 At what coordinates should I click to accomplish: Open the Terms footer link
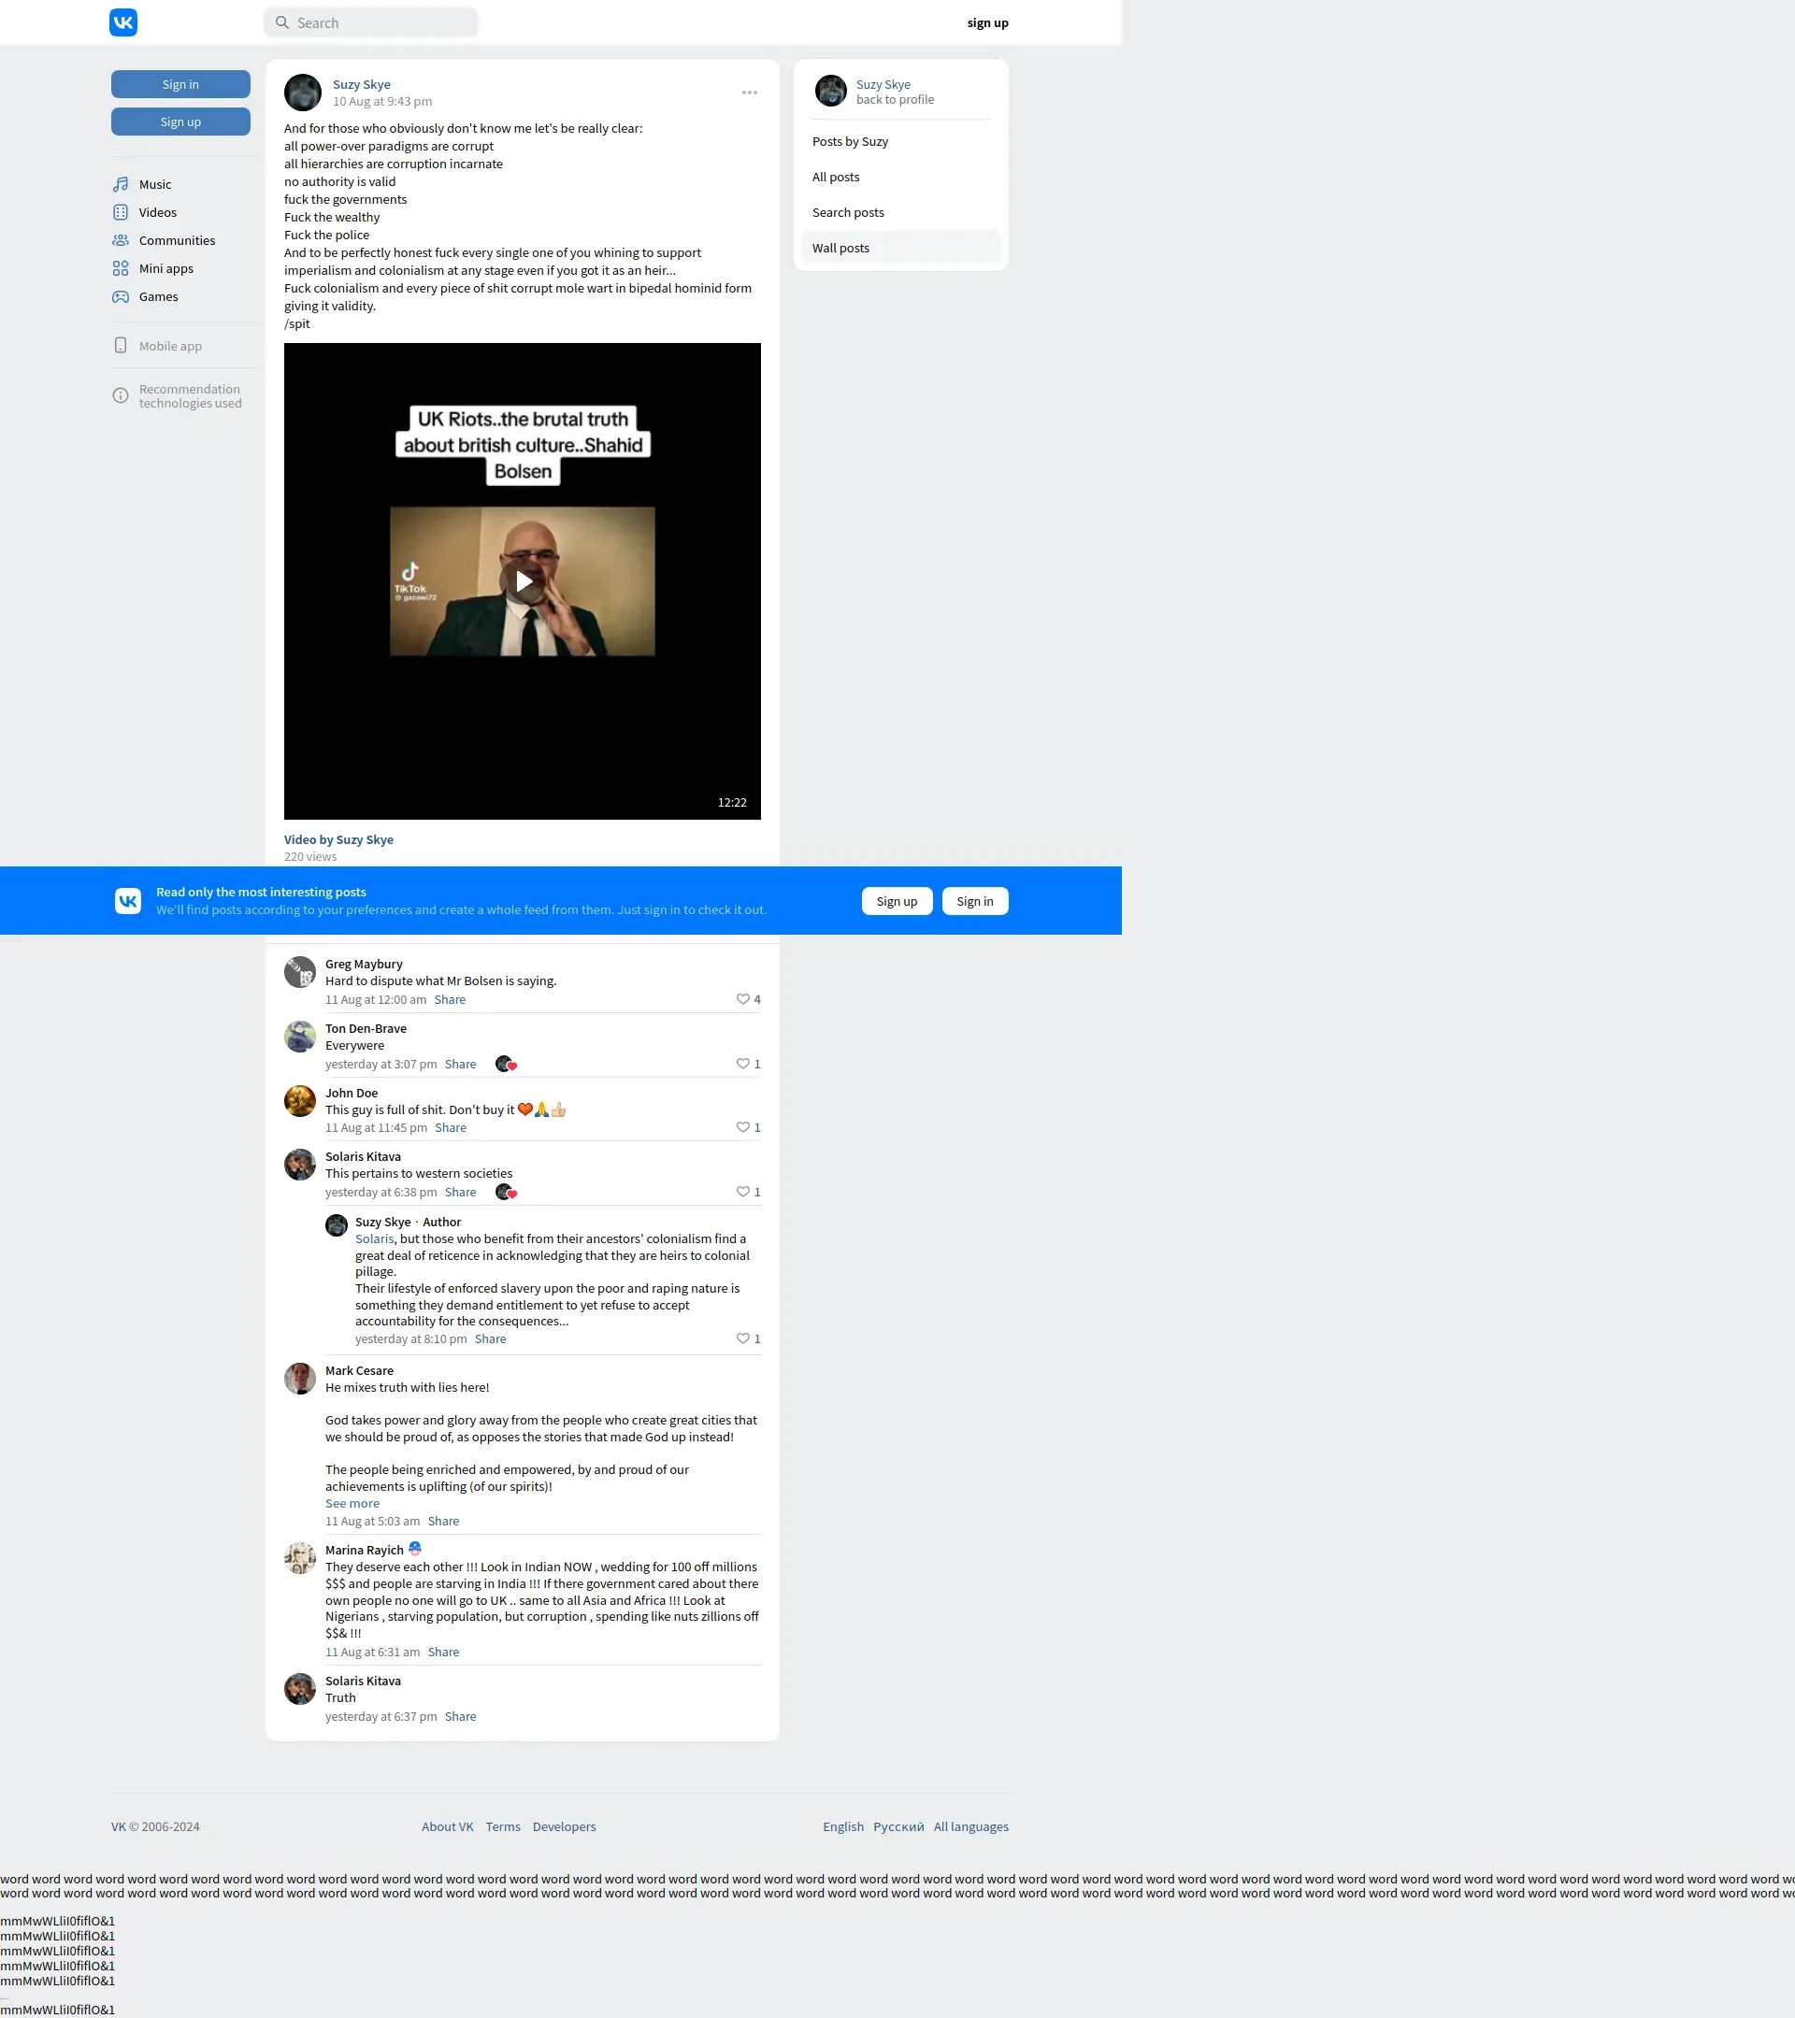[503, 1826]
